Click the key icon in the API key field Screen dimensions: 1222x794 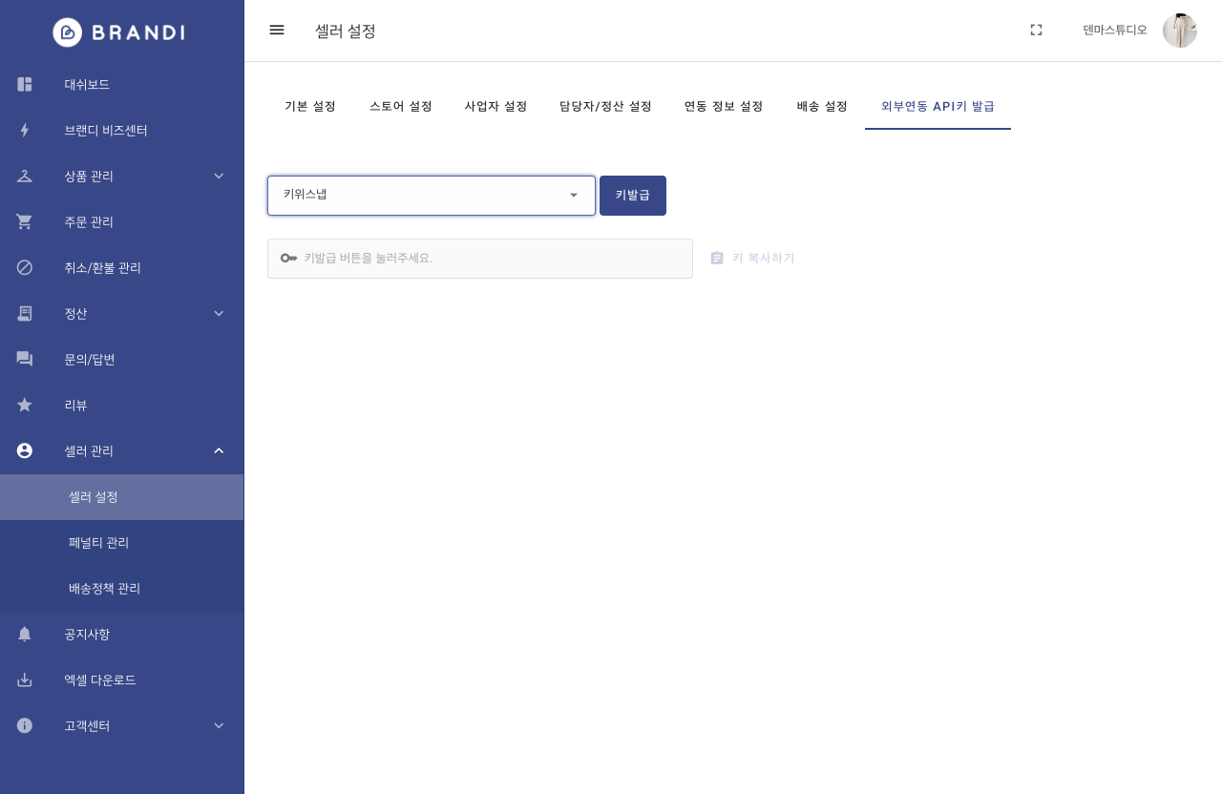click(288, 258)
